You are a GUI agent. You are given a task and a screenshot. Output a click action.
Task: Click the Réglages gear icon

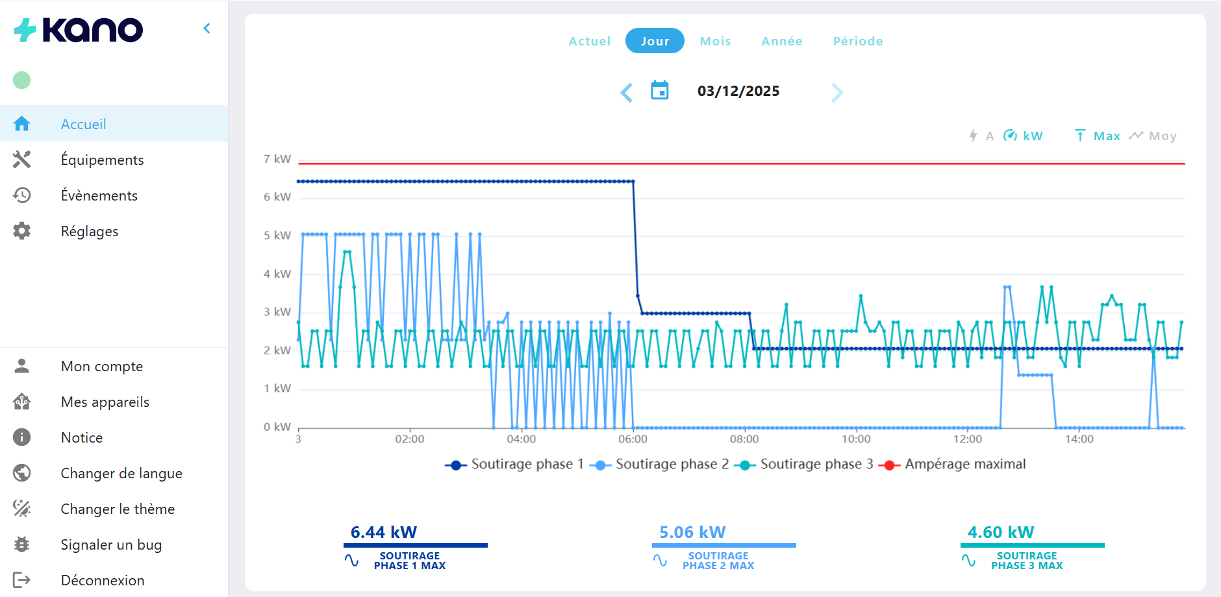coord(22,231)
